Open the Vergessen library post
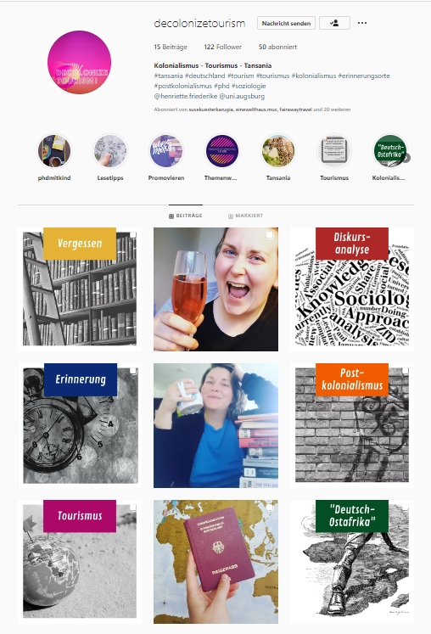 tap(80, 289)
